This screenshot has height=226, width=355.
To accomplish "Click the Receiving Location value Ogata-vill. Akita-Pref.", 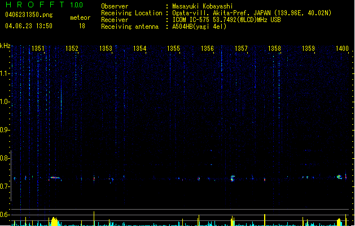I will (x=211, y=13).
